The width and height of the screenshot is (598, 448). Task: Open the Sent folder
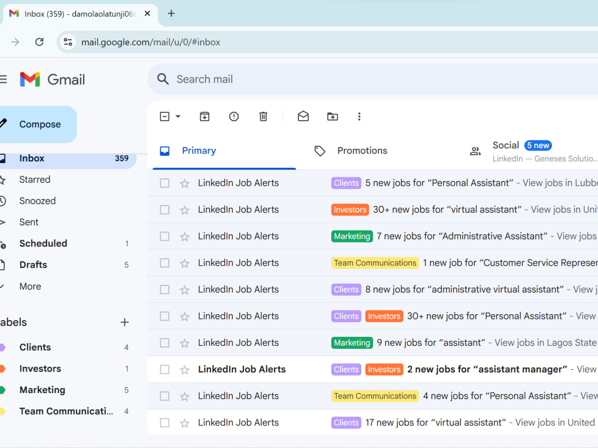click(x=29, y=222)
